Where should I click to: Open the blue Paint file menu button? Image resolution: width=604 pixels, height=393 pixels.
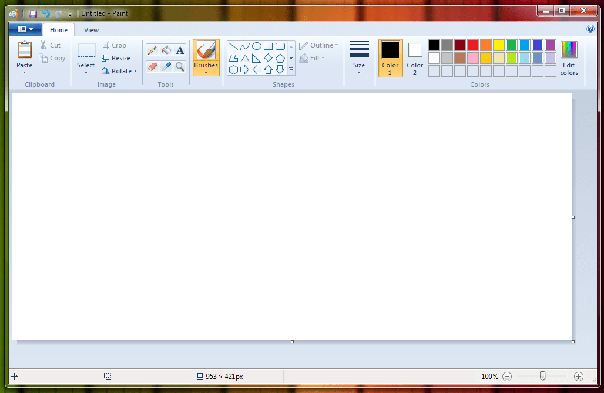pos(25,29)
